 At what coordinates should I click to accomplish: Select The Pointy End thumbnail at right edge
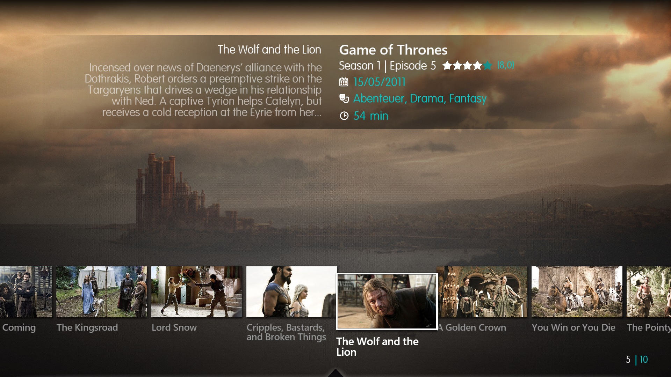[x=649, y=292]
